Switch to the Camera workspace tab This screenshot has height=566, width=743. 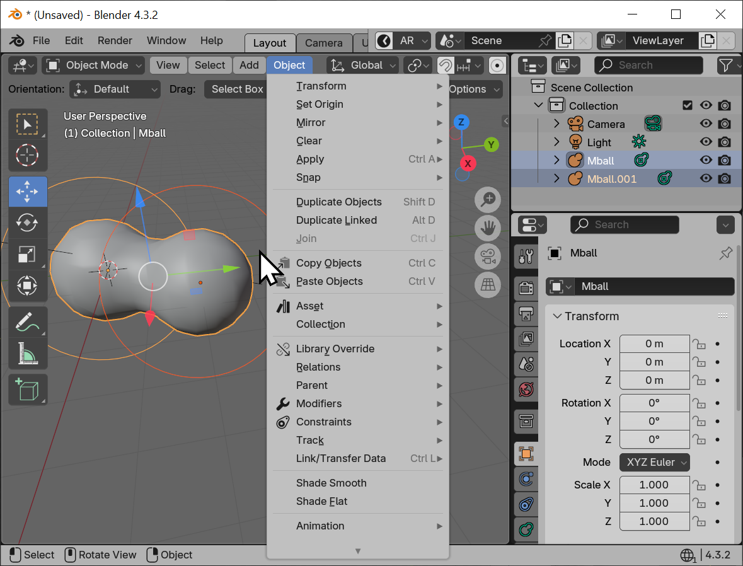click(x=324, y=43)
